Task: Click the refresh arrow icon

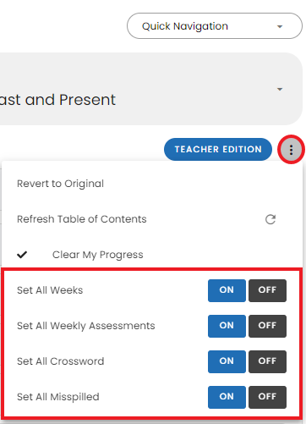Action: click(270, 219)
